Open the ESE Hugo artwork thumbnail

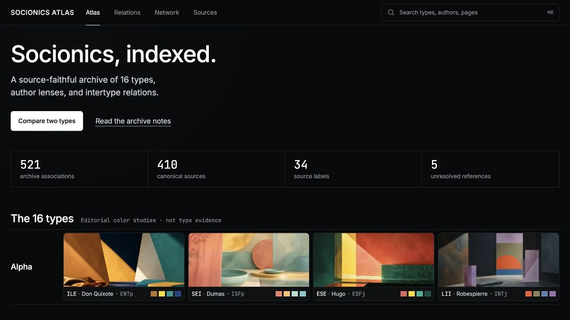pyautogui.click(x=374, y=260)
